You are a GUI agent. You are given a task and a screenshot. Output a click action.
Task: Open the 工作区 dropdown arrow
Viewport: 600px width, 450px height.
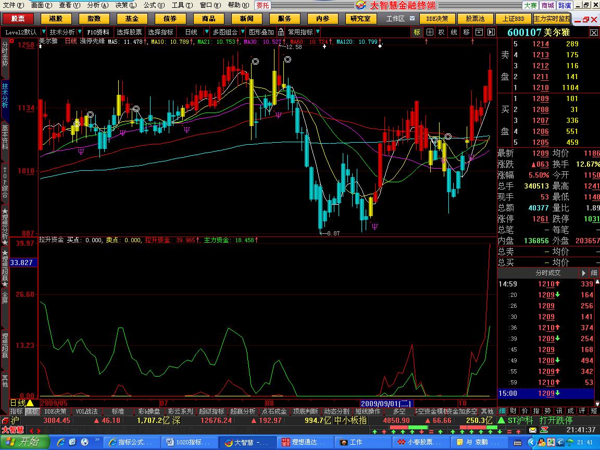click(412, 18)
